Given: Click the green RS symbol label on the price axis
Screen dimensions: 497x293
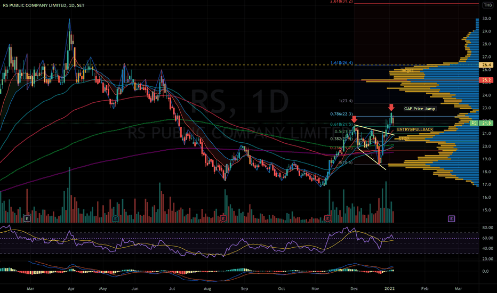Looking at the screenshot, I should pos(474,123).
